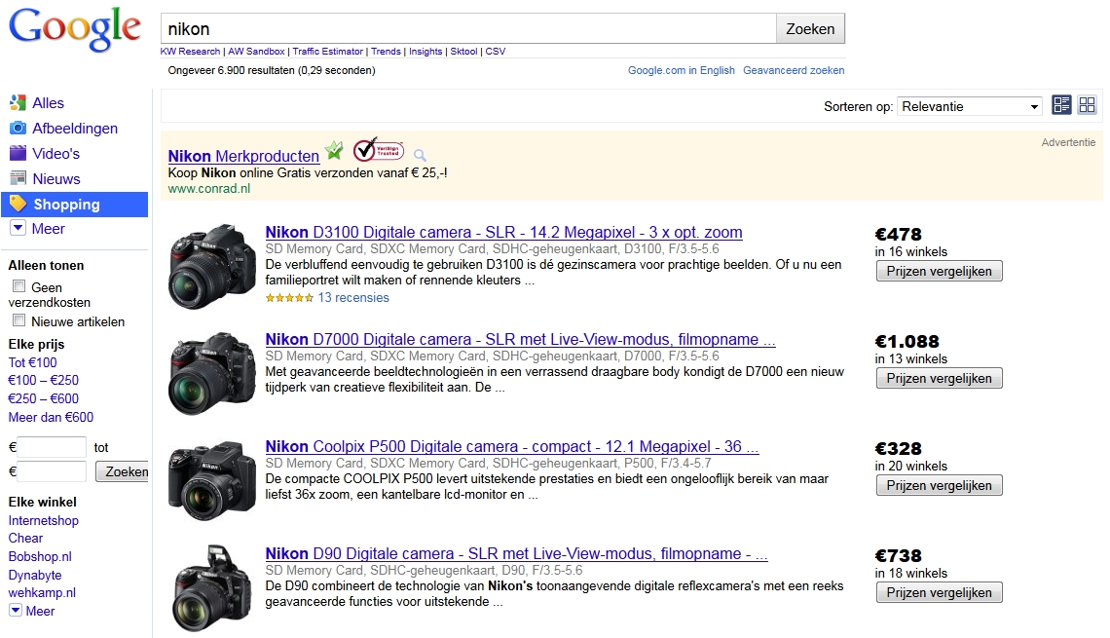Click the magnifier icon beside the Nikon Merkproducten ad
Image resolution: width=1110 pixels, height=638 pixels.
click(x=420, y=155)
